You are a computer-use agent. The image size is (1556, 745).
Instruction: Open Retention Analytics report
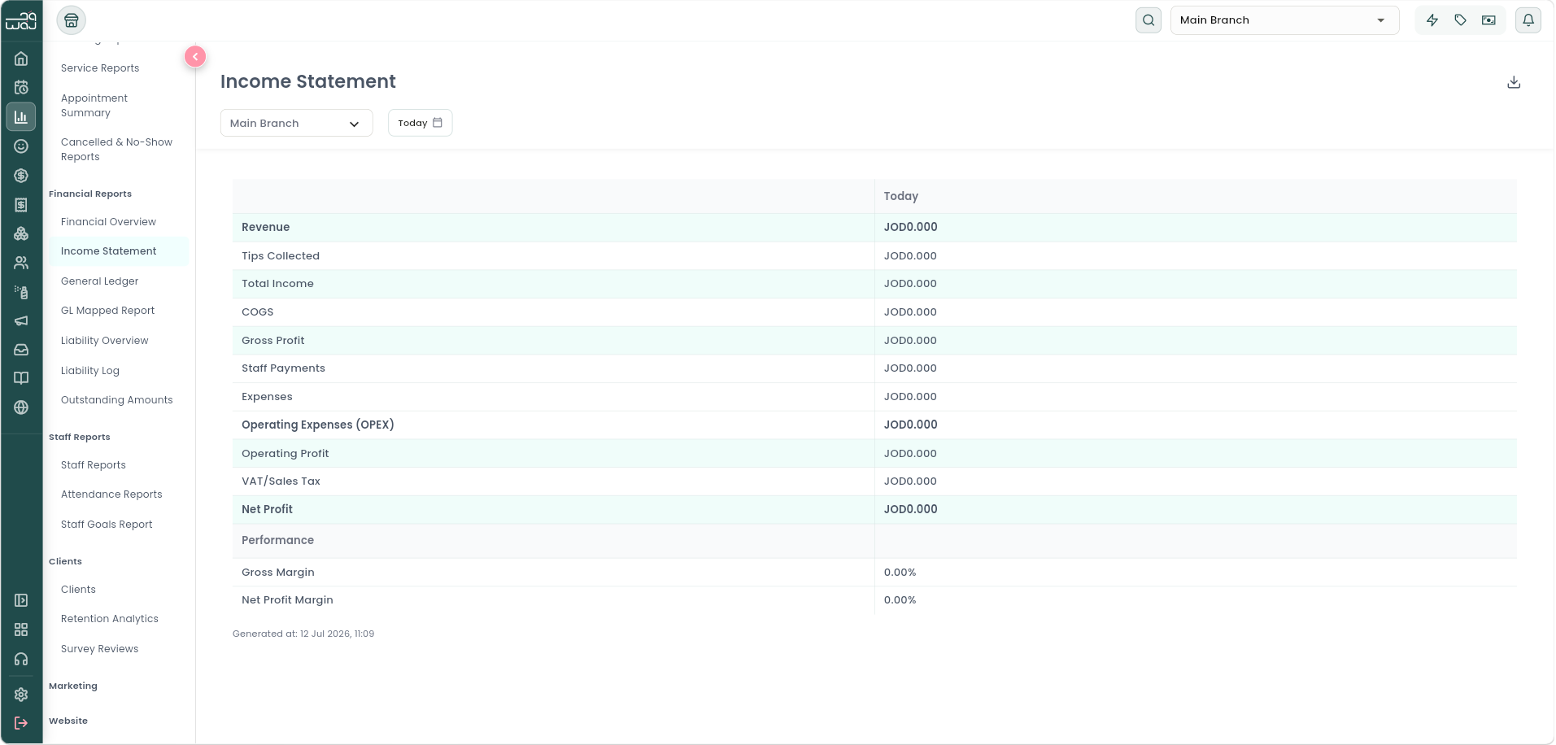coord(110,619)
